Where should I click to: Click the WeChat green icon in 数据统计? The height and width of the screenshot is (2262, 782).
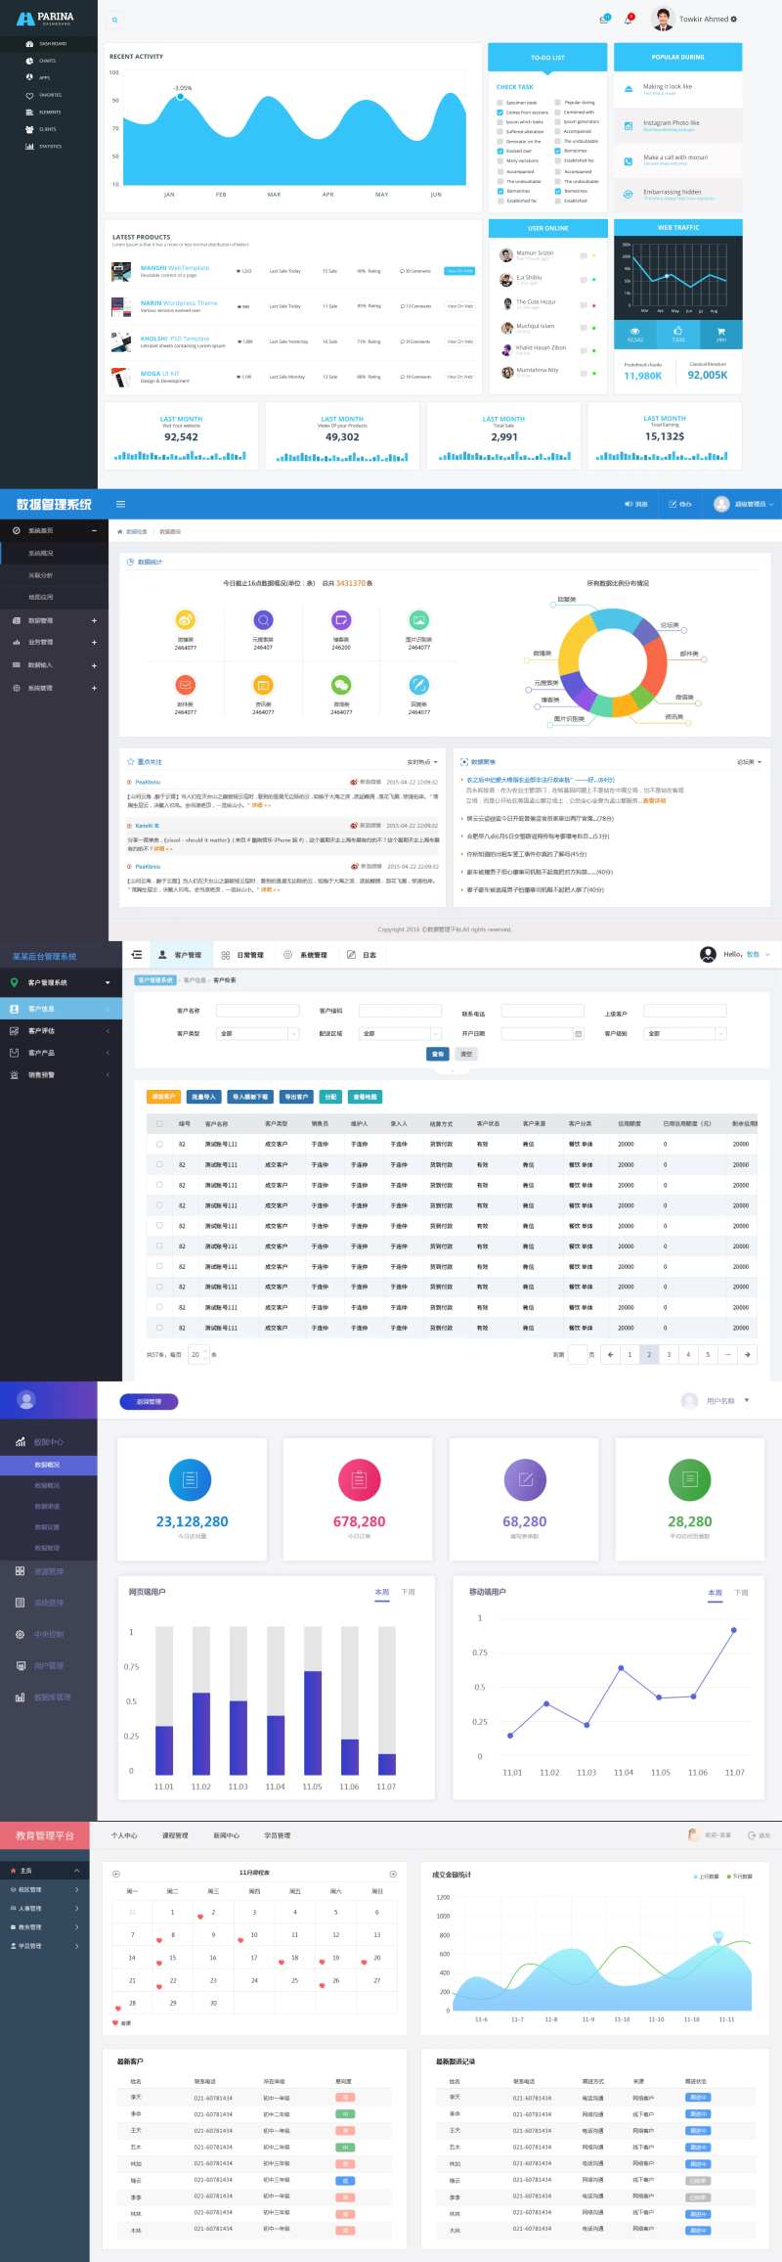[x=341, y=685]
